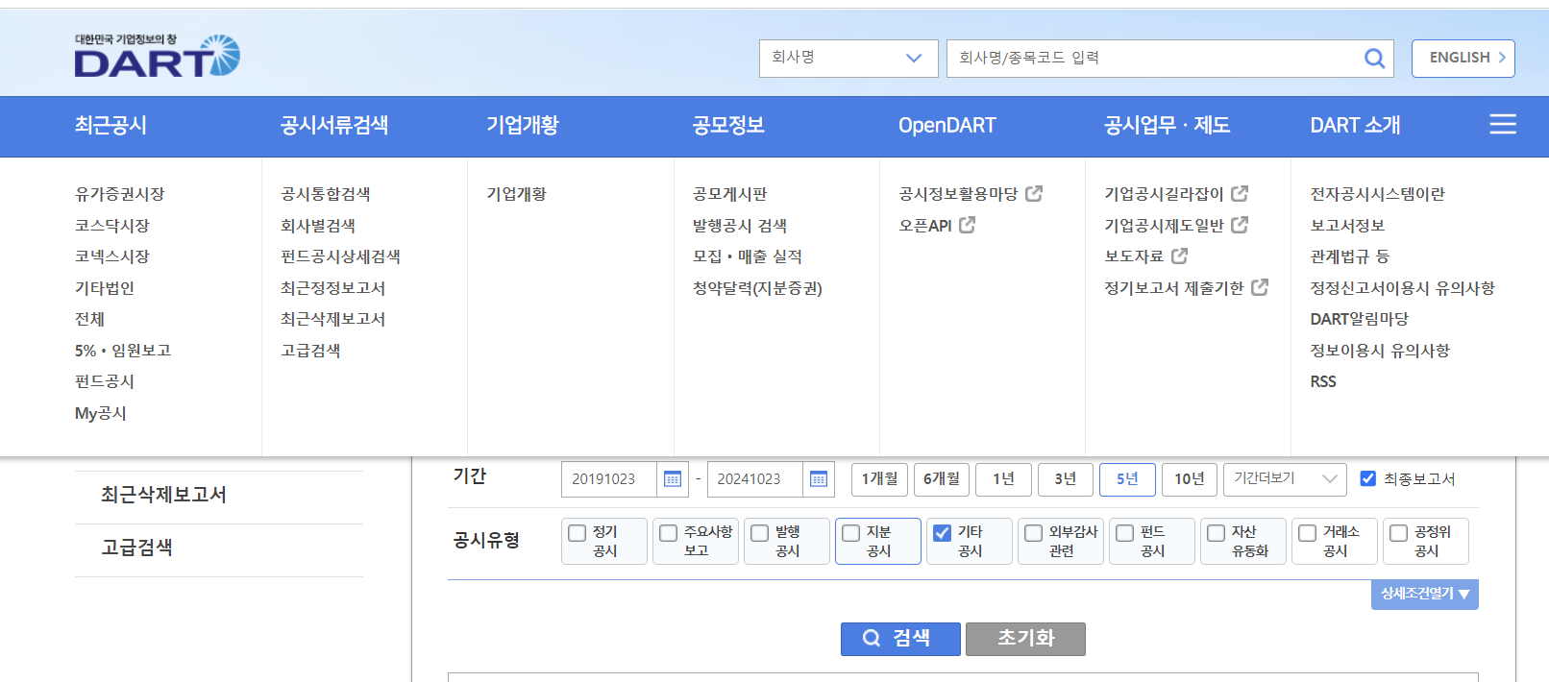This screenshot has width=1549, height=682.
Task: Open 펀드공시상세검색 link
Action: click(x=340, y=256)
